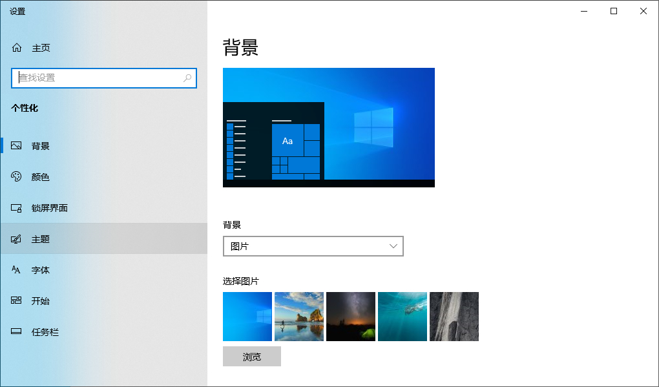Click the 主页 home icon
Image resolution: width=659 pixels, height=387 pixels.
click(16, 47)
